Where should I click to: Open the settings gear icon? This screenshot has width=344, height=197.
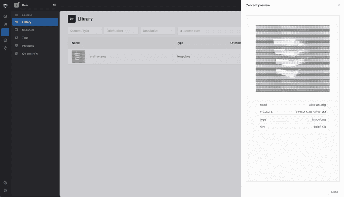pos(5,191)
